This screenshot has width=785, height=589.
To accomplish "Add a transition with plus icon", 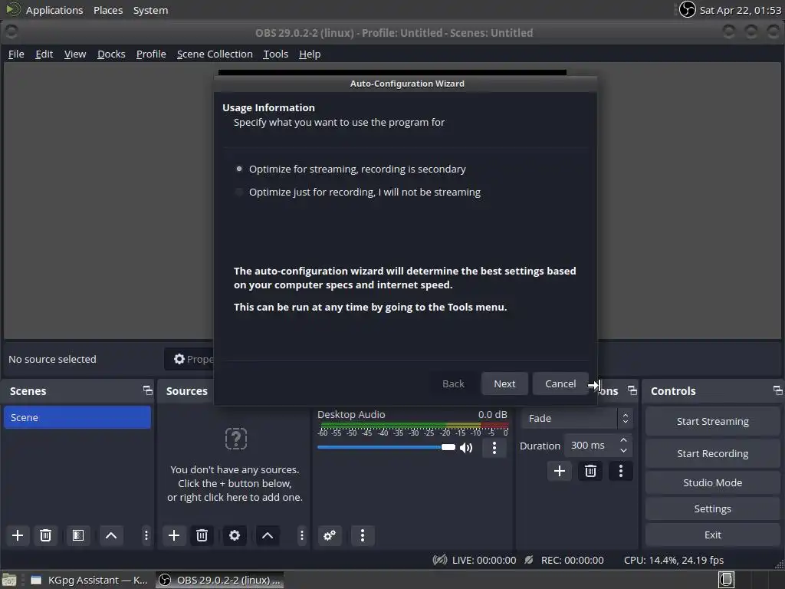I will point(559,471).
